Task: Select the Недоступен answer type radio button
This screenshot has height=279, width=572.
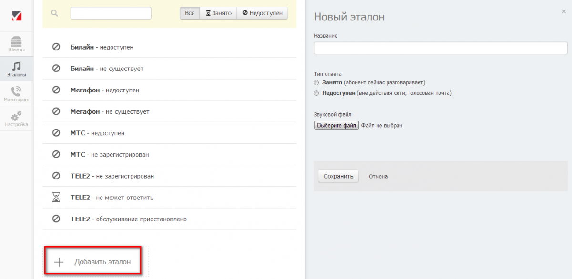Action: tap(317, 93)
